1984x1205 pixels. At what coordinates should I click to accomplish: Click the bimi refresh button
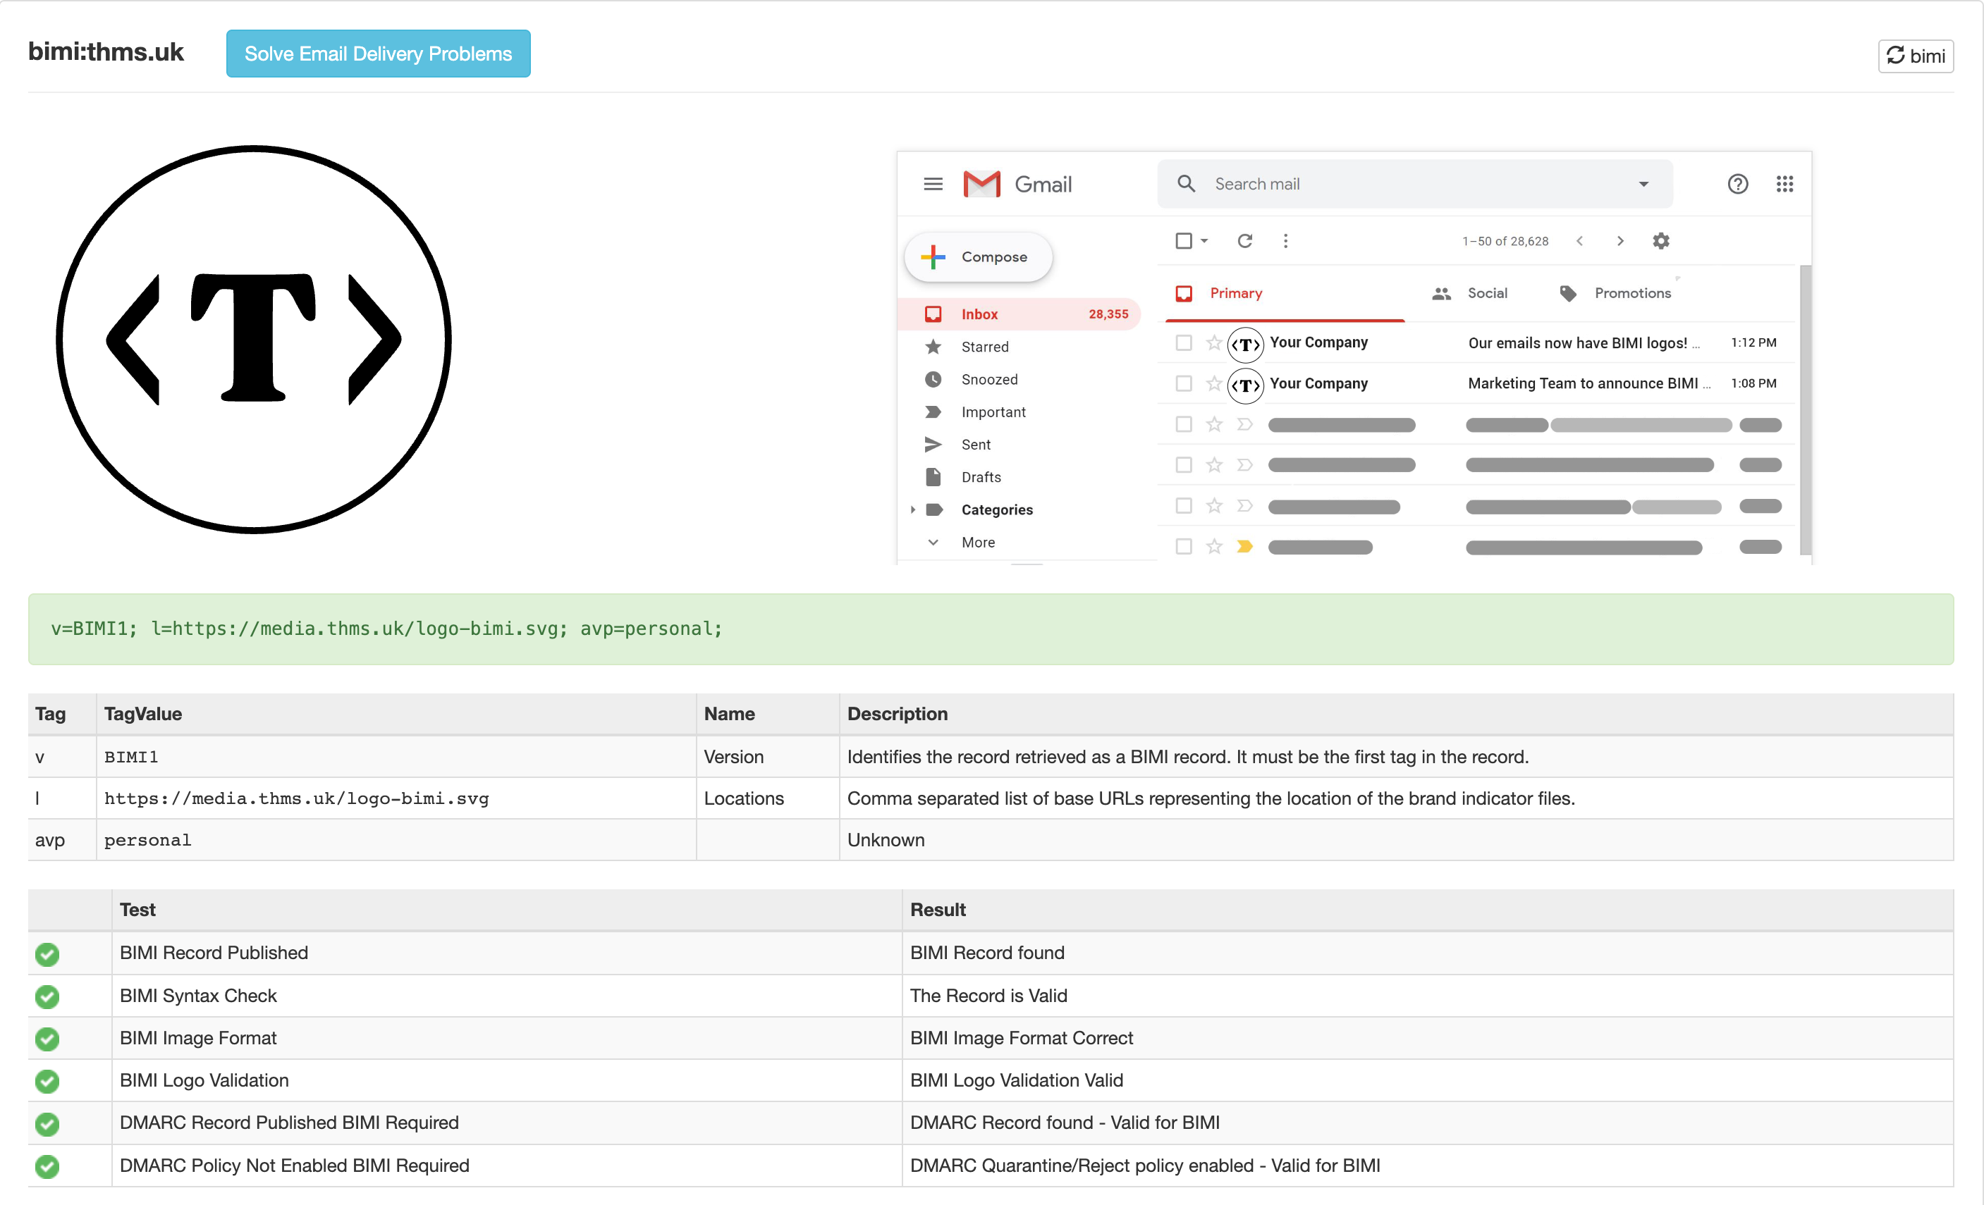pos(1916,56)
